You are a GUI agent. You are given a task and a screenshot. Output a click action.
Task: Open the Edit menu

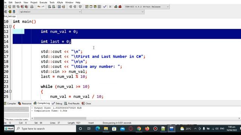coord(11,3)
